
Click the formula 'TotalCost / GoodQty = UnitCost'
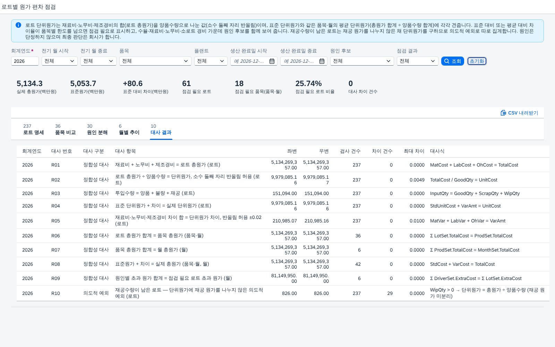point(464,180)
